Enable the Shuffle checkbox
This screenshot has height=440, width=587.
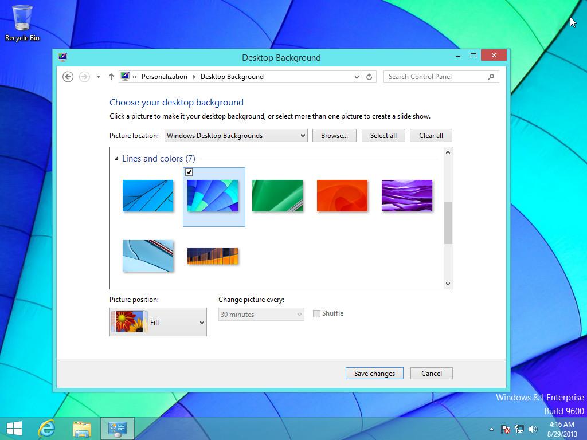click(x=316, y=313)
